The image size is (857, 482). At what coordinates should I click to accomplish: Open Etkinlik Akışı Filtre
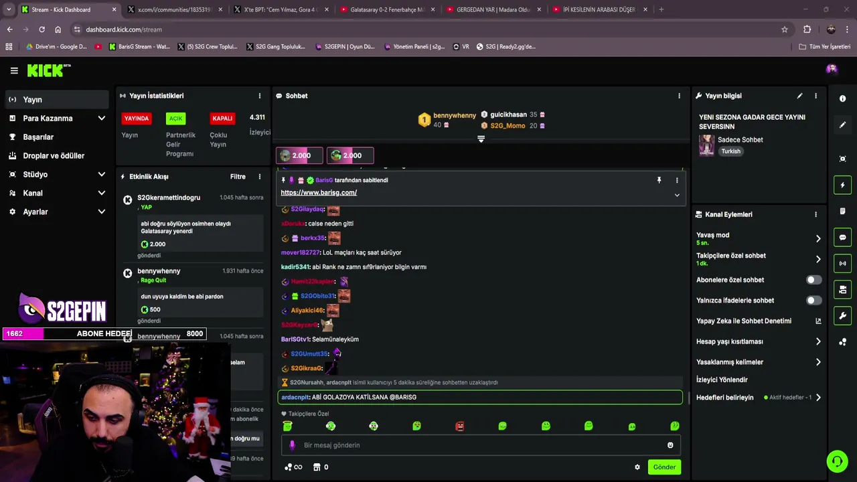click(x=238, y=177)
